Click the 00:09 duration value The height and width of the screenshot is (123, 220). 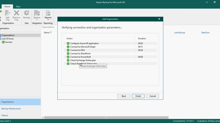click(x=140, y=57)
